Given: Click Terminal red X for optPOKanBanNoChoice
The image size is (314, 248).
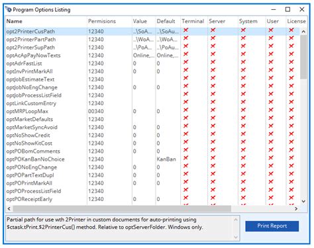Looking at the screenshot, I should click(x=185, y=158).
